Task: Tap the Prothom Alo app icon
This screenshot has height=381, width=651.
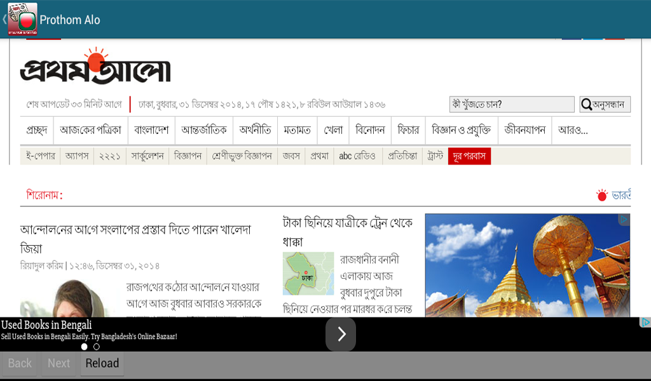Action: tap(22, 19)
